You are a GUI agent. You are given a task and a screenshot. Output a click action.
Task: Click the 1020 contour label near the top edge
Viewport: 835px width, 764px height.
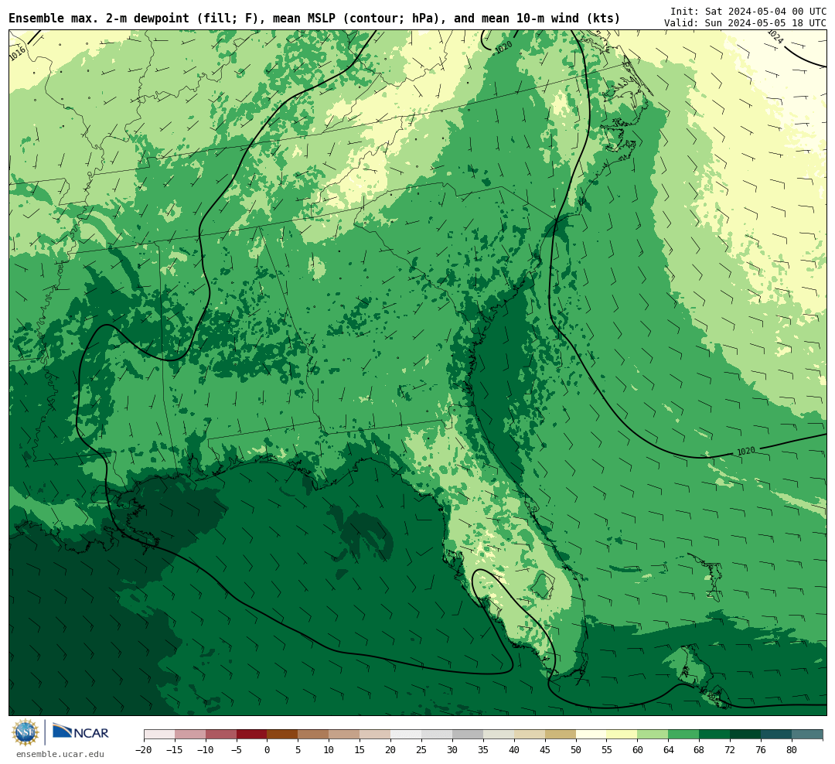click(503, 47)
